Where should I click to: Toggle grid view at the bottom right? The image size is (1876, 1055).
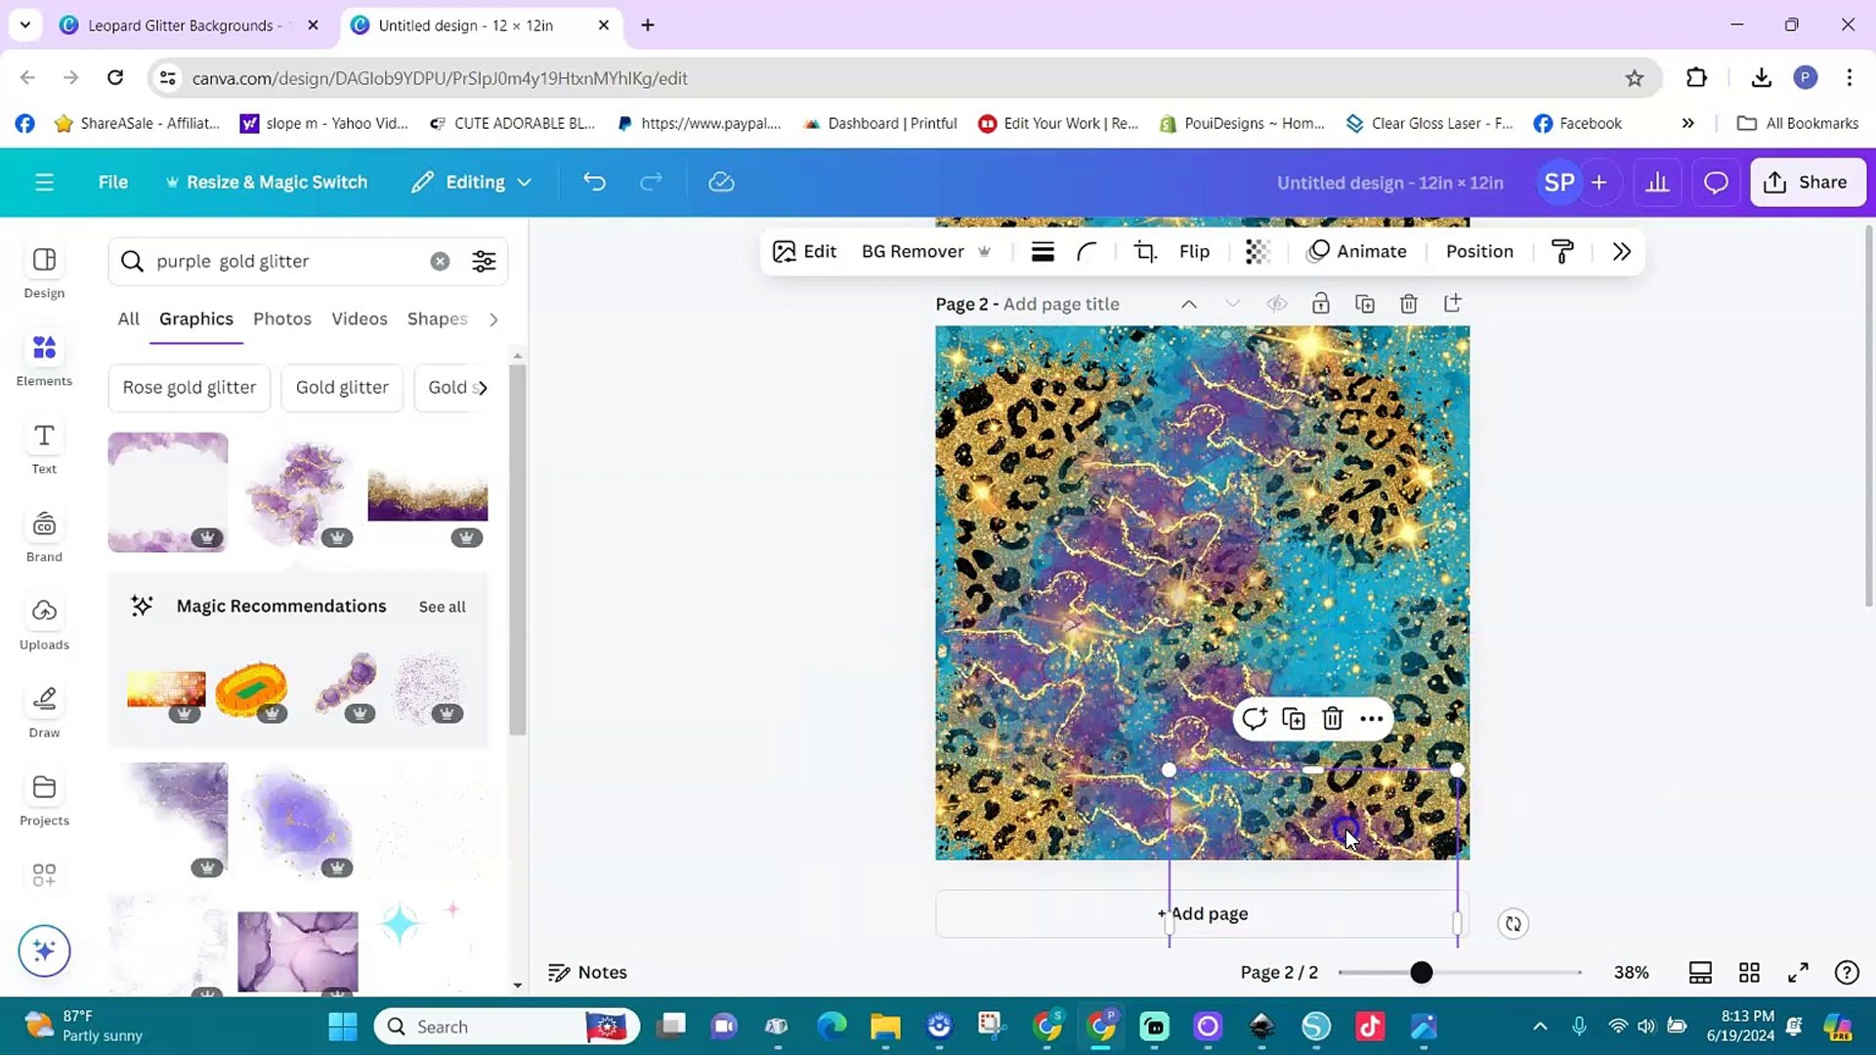[x=1749, y=972]
